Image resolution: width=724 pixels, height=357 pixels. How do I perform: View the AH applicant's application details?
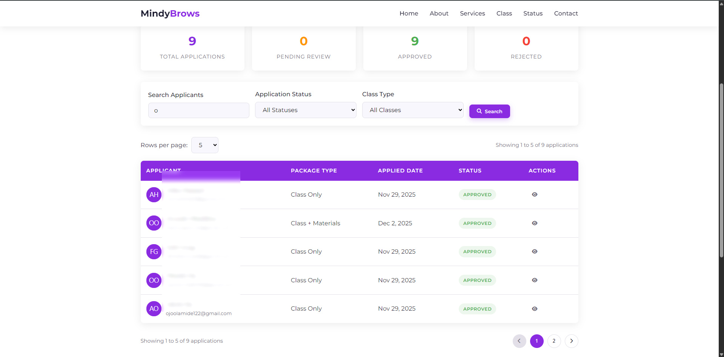click(534, 194)
